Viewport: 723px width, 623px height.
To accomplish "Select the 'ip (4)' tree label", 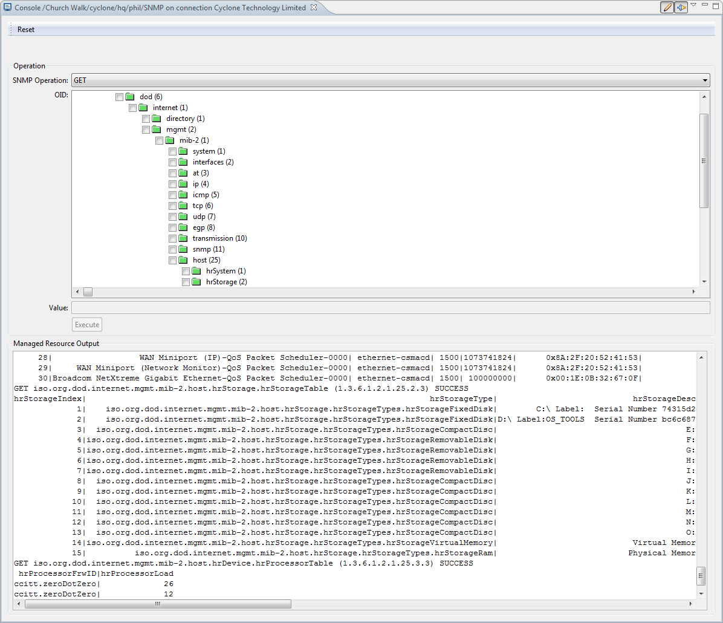I will pos(201,184).
